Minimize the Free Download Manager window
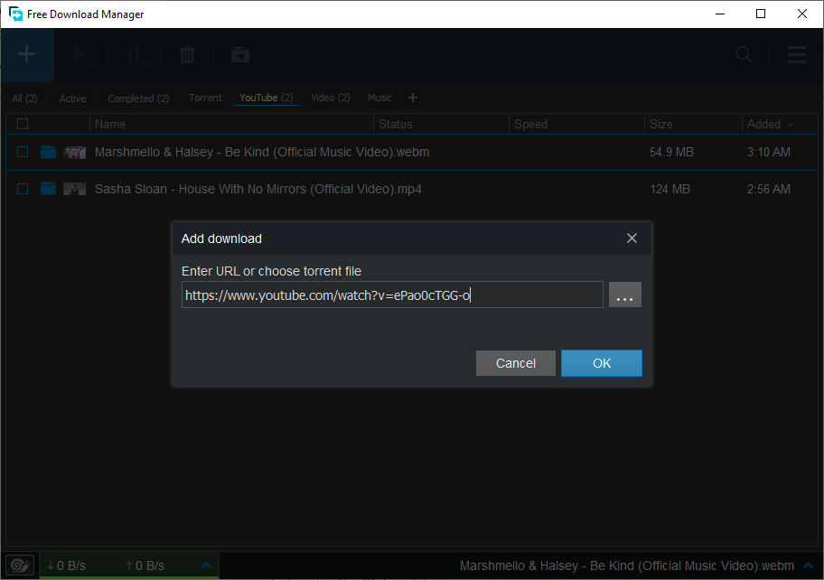824x580 pixels. pyautogui.click(x=720, y=14)
